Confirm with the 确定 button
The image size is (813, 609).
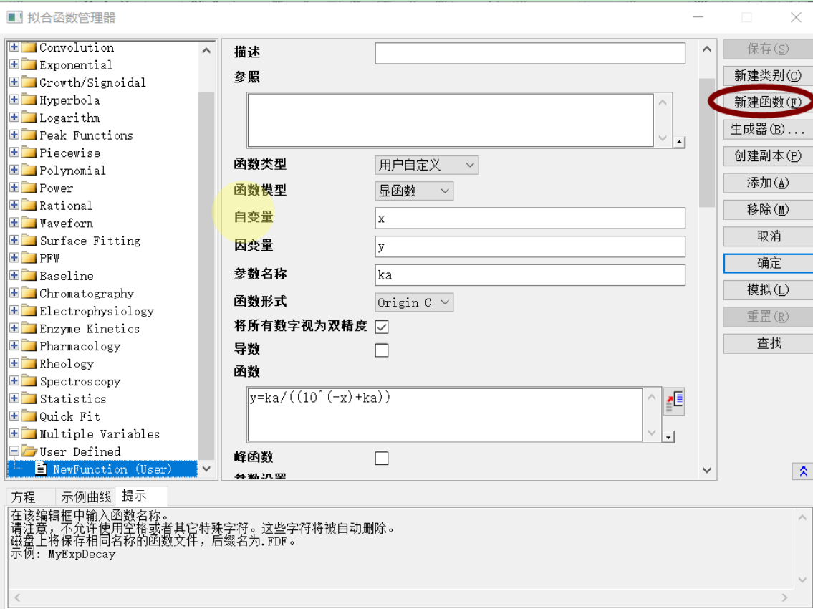coord(768,263)
